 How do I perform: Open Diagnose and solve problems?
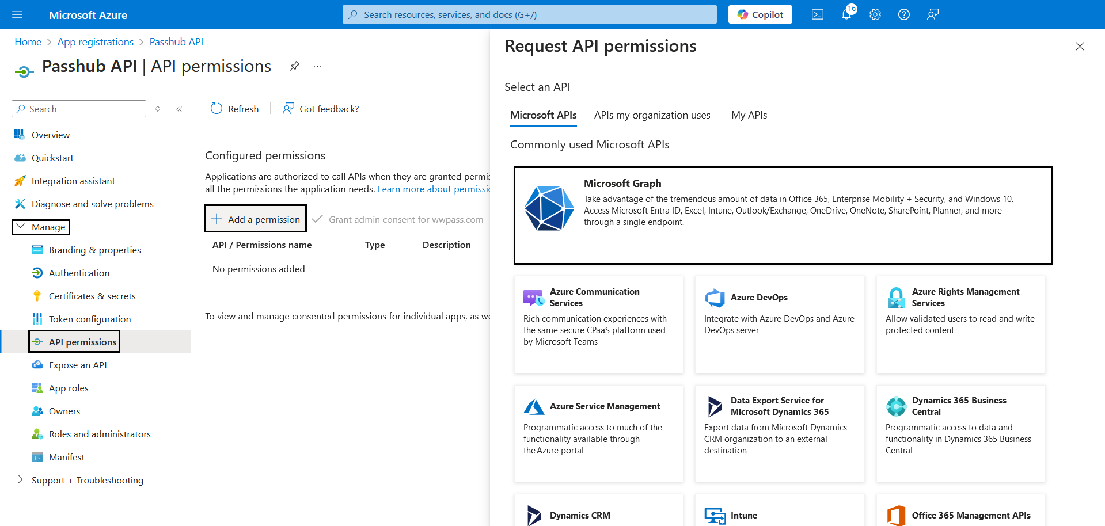point(92,204)
